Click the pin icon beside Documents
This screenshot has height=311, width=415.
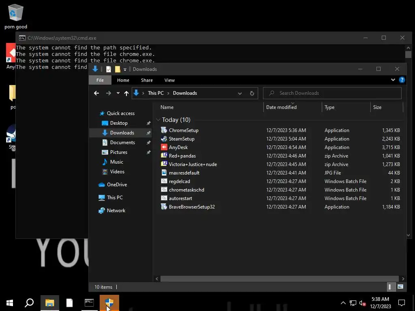click(148, 143)
